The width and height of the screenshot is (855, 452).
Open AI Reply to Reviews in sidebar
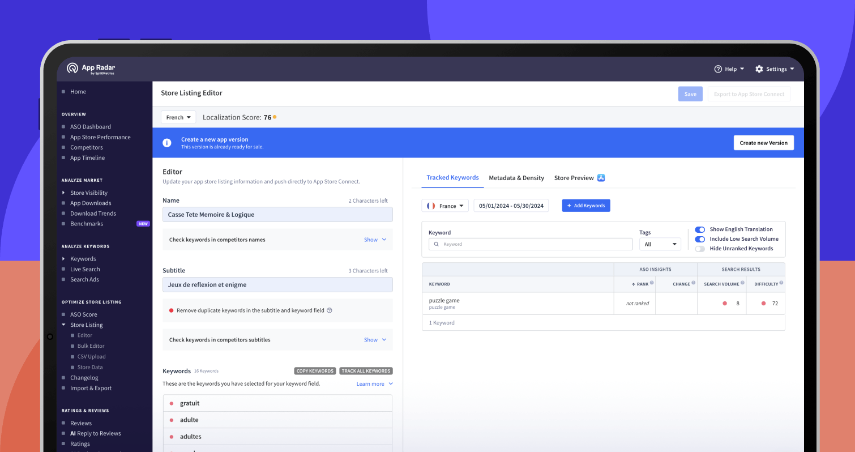click(x=95, y=433)
